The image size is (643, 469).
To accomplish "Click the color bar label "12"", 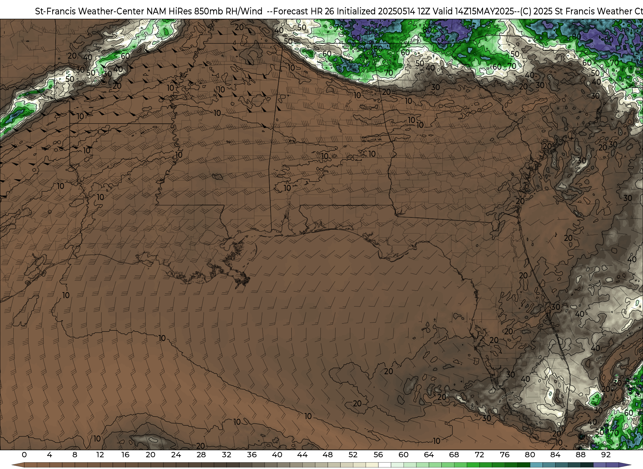I will click(100, 455).
